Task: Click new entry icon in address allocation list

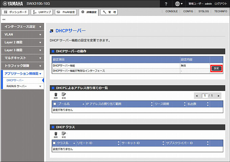Action: [64, 96]
